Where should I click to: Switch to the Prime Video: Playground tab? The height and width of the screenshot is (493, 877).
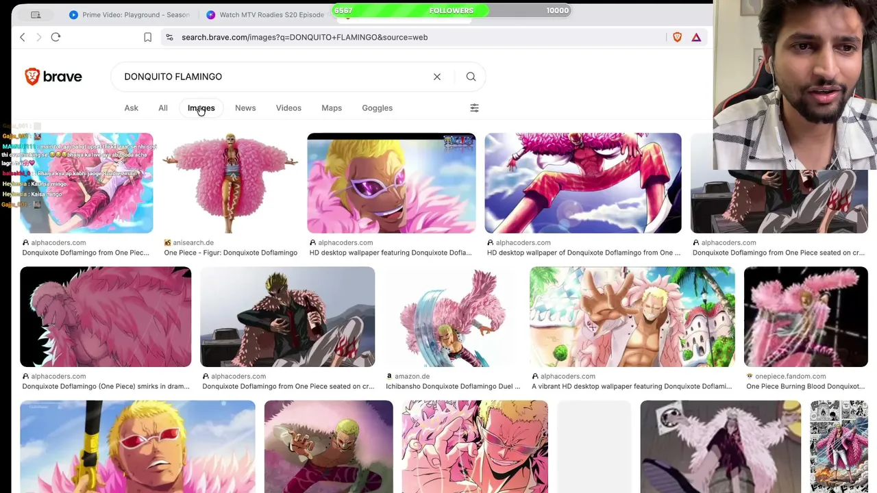point(129,14)
